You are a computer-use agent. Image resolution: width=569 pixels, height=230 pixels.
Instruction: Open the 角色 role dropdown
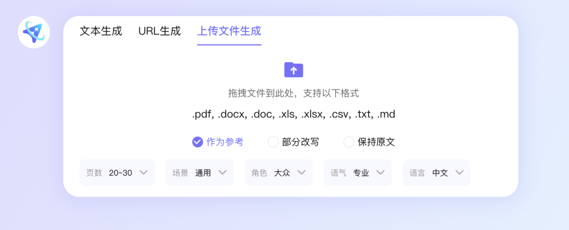279,173
